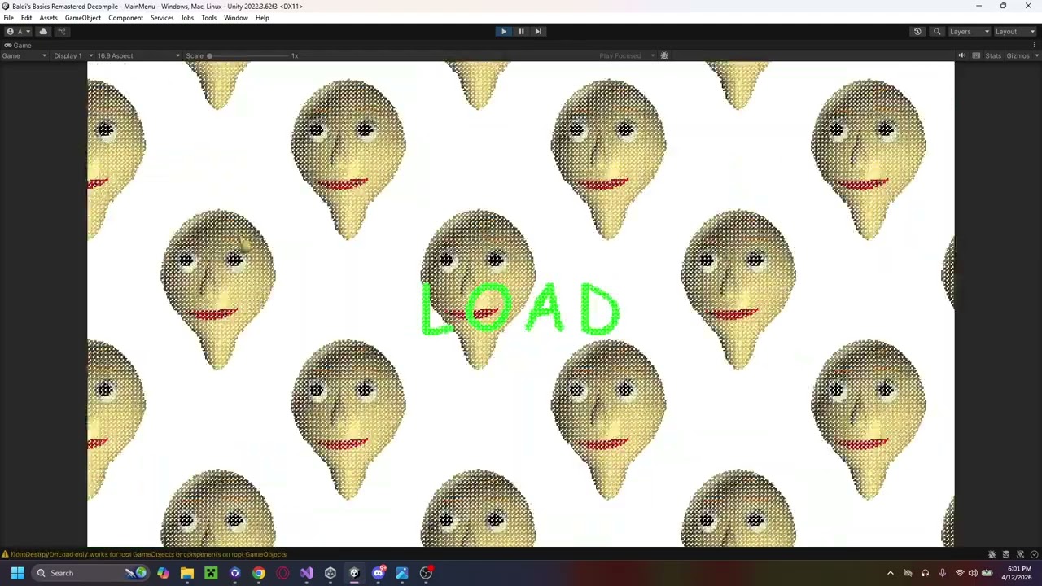This screenshot has height=586, width=1042.
Task: Open the Game view mode dropdown
Action: coord(24,55)
